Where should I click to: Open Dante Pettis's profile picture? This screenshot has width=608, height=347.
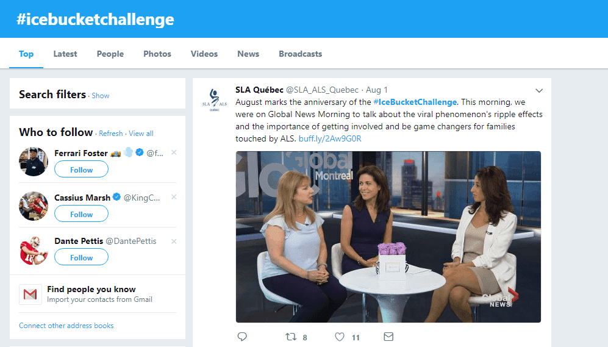pyautogui.click(x=34, y=250)
